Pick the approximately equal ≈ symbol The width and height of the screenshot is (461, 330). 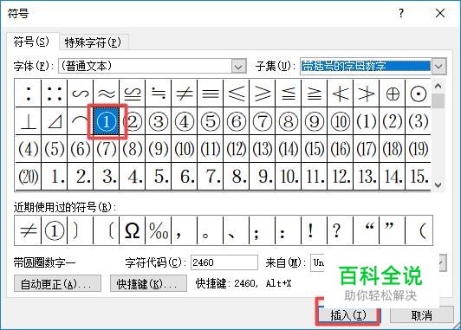coord(106,94)
